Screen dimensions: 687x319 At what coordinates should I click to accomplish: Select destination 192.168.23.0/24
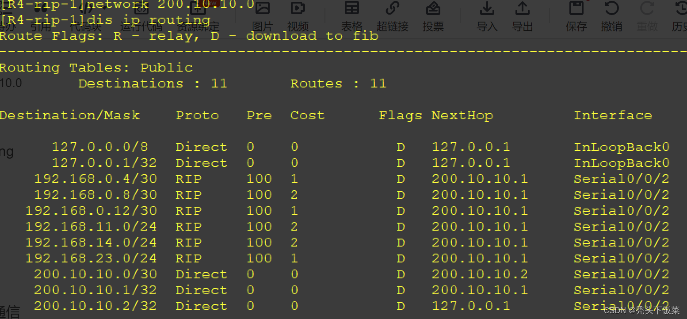click(91, 258)
